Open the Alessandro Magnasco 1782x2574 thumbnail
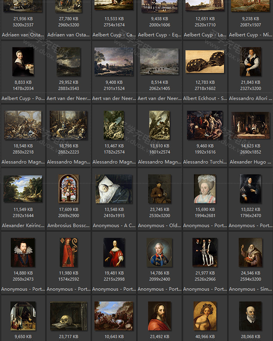 coord(114,125)
